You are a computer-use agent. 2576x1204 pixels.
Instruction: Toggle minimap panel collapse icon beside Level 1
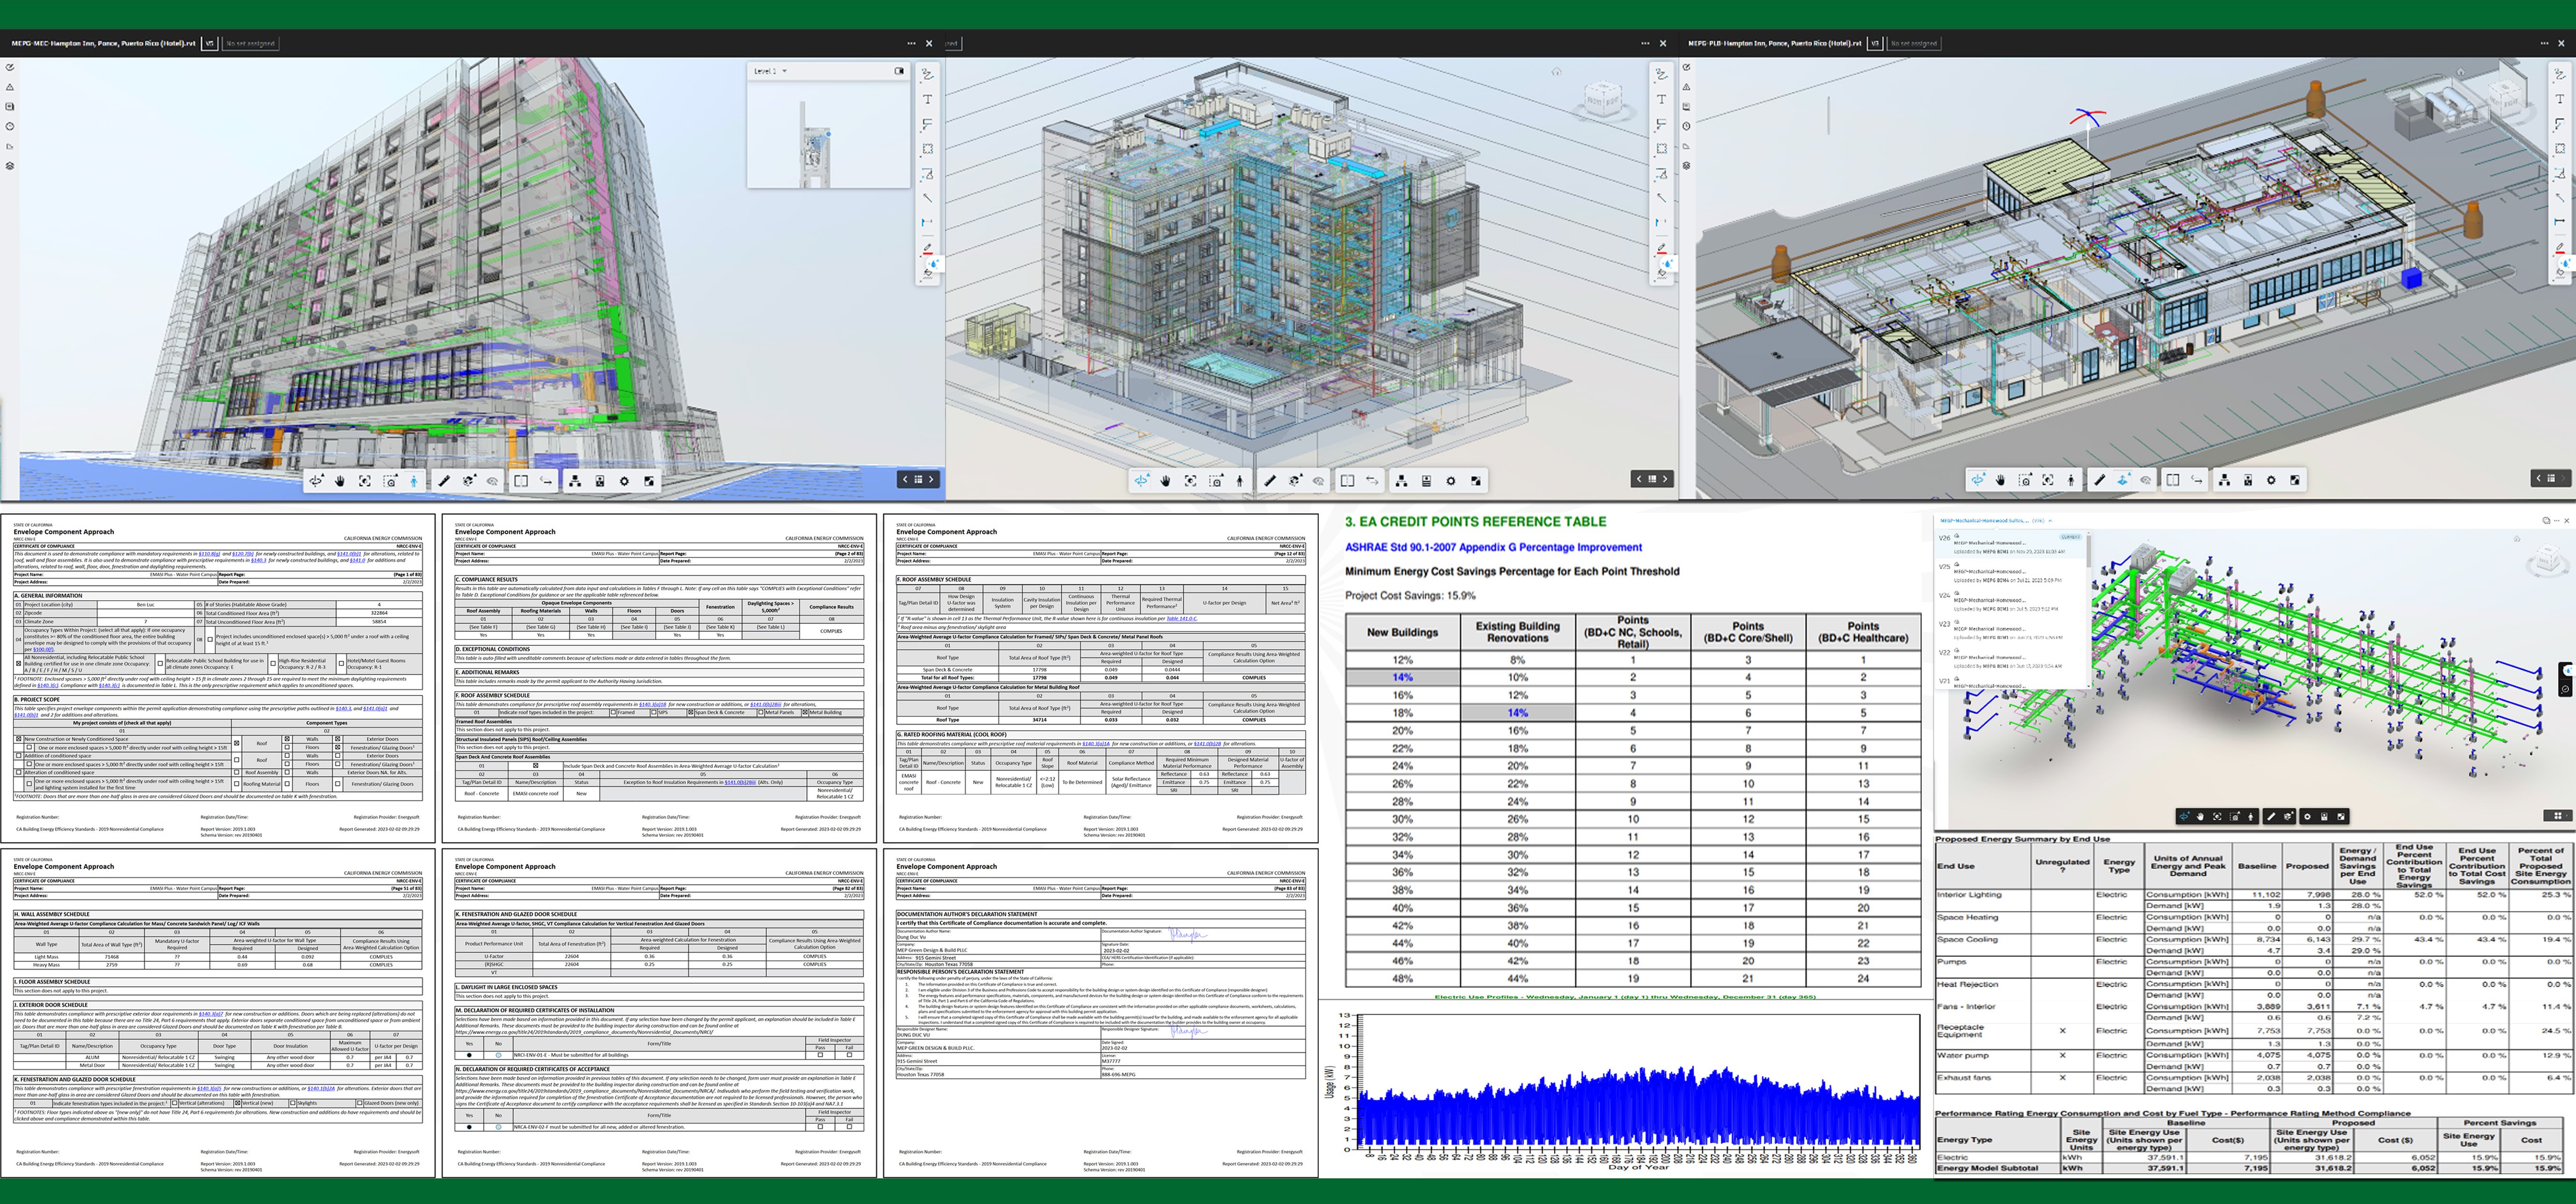click(x=899, y=71)
